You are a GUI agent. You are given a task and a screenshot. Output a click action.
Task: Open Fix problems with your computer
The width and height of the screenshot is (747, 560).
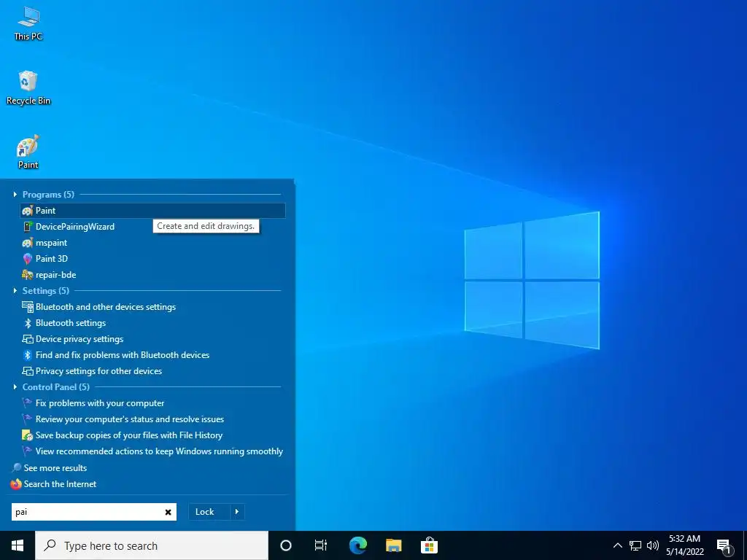point(153,403)
